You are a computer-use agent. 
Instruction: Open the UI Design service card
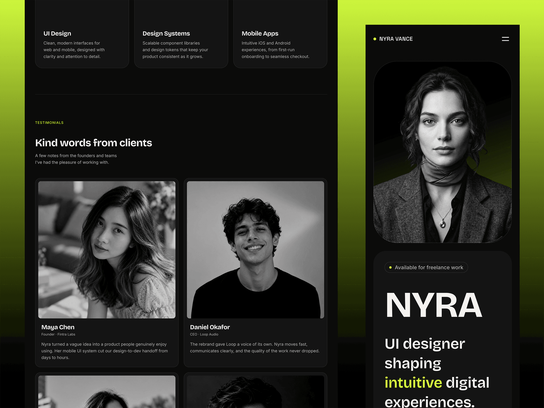click(x=82, y=34)
